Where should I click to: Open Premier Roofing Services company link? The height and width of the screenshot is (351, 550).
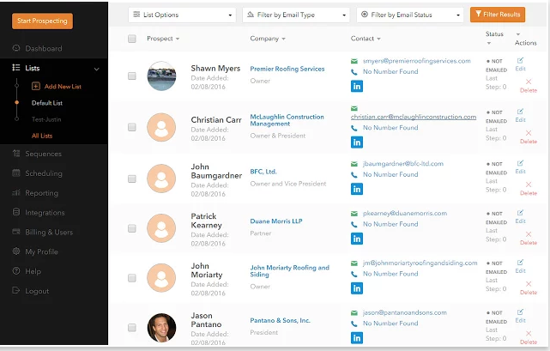point(287,69)
